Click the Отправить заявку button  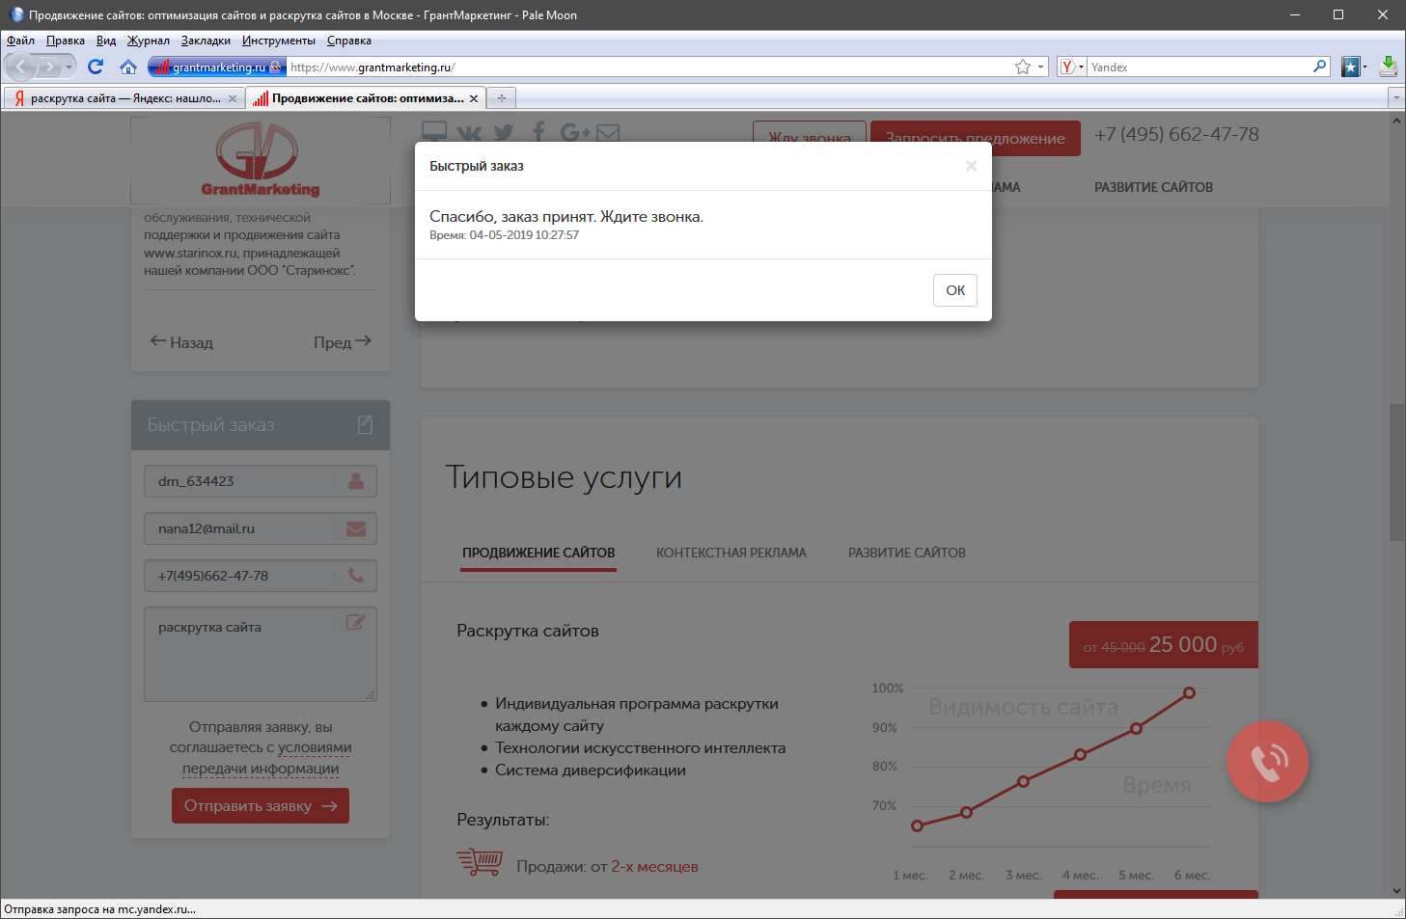tap(261, 806)
